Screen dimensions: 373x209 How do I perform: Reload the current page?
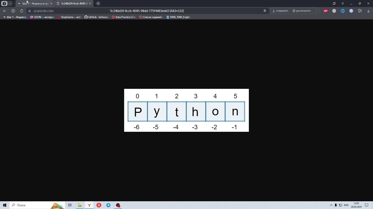pyautogui.click(x=22, y=11)
